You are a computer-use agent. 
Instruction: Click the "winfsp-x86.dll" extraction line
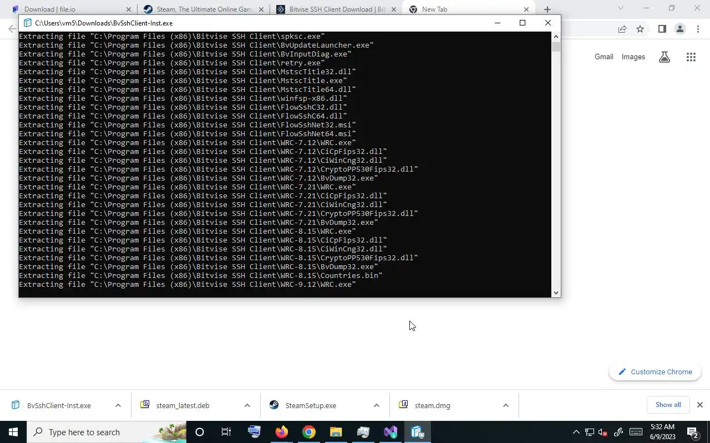coord(183,99)
